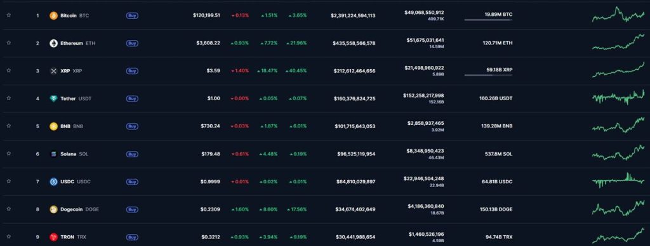Open the Ethereum 7-day sparkline chart

click(618, 42)
